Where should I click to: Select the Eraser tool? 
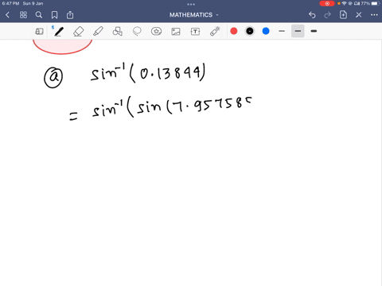coord(79,32)
